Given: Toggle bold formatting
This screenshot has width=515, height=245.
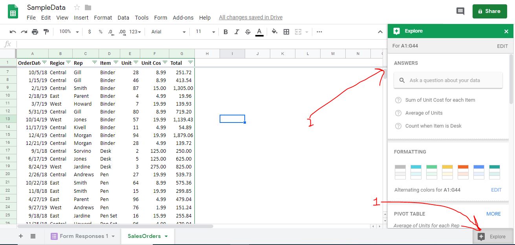Looking at the screenshot, I should click(226, 32).
